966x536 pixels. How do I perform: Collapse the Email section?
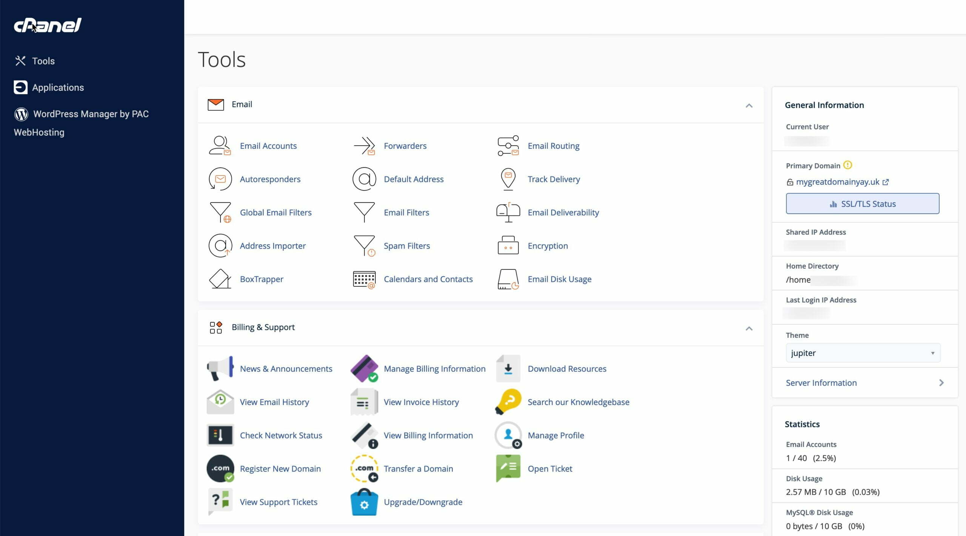tap(749, 106)
